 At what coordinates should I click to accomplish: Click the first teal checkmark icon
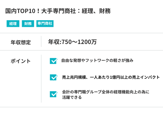[53, 61]
